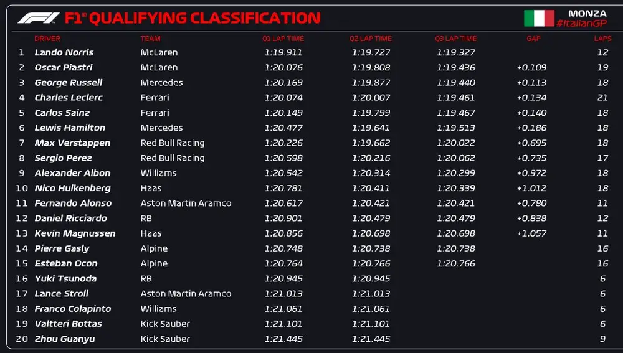The width and height of the screenshot is (623, 353).
Task: Click Zhou Guanyu's Q1 time 1:21.445
Action: tap(283, 339)
